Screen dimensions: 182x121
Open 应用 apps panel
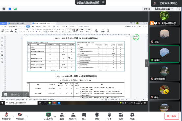click(x=121, y=116)
